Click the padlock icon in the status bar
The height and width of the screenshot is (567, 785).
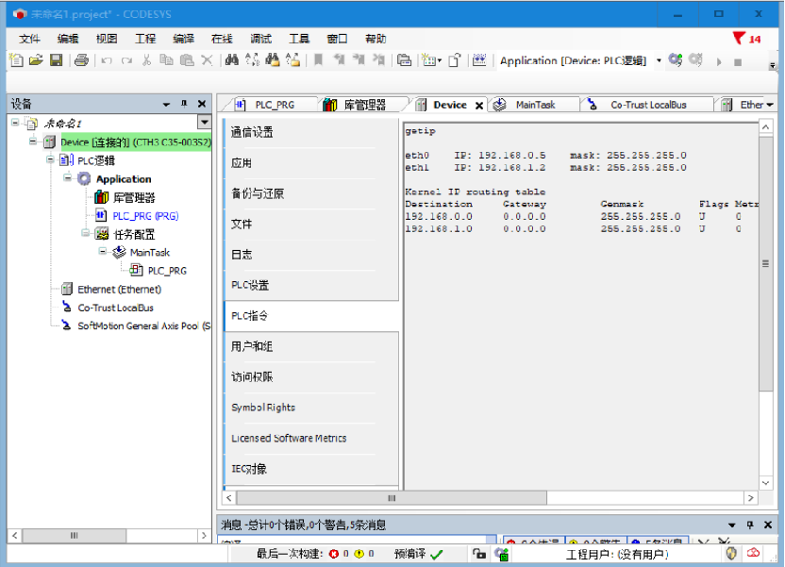click(x=479, y=554)
